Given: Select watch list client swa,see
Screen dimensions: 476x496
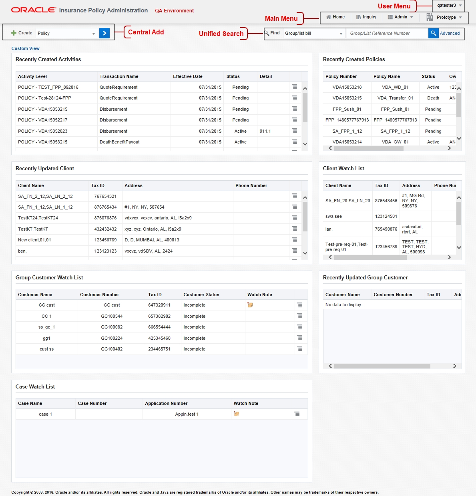Looking at the screenshot, I should tap(333, 216).
